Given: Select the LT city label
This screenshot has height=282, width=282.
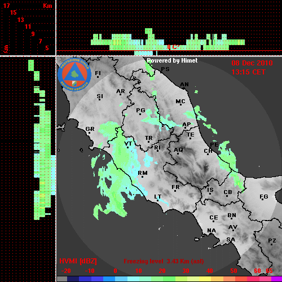Looking at the screenshot, I should pyautogui.click(x=158, y=197).
